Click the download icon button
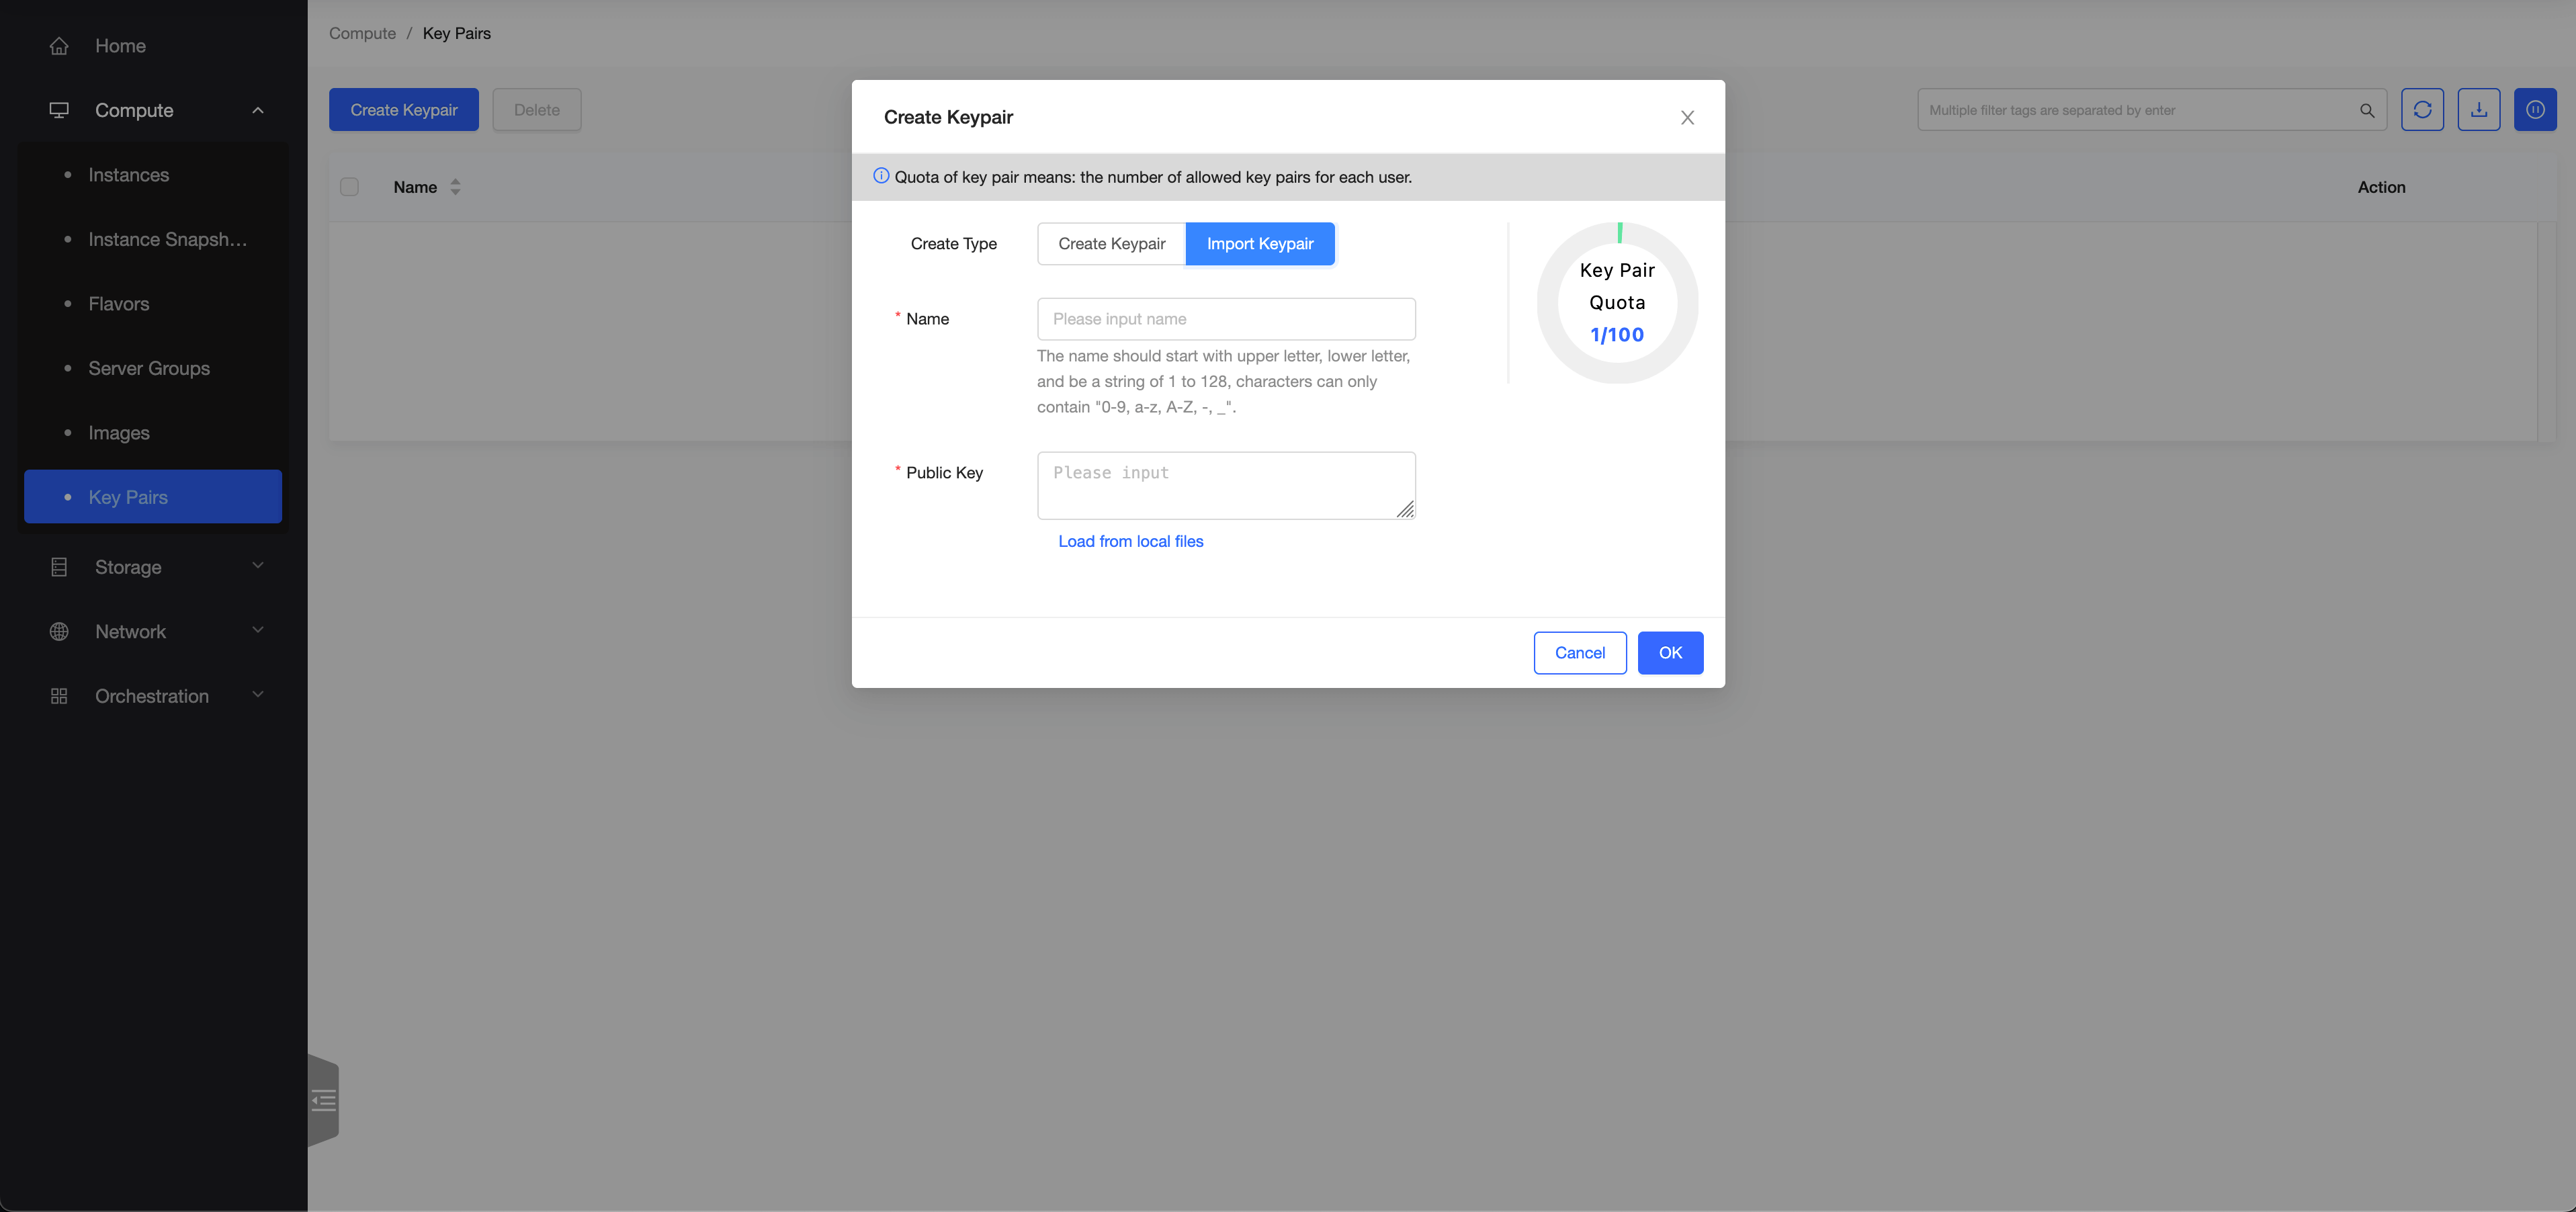2576x1212 pixels. click(2478, 110)
